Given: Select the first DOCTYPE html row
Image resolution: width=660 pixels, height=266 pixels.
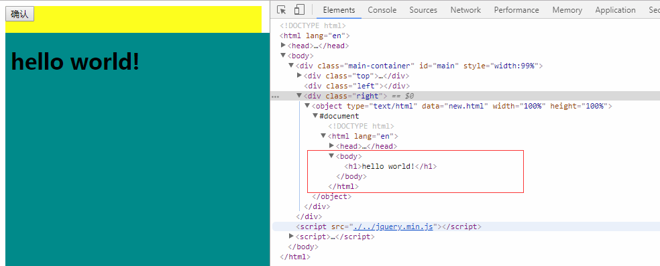Looking at the screenshot, I should (x=313, y=25).
